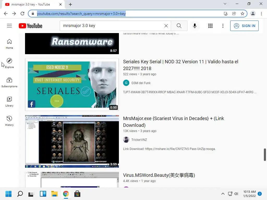Click the page vertical scrollbar thumb
This screenshot has width=267, height=200.
point(265,155)
